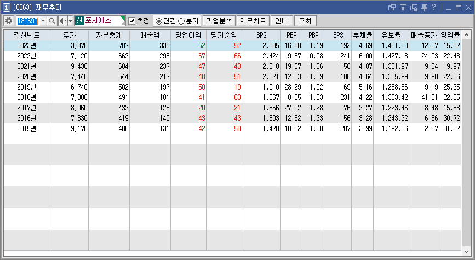Open 재무차트 button
Viewport: 475px width, 260px height.
coord(253,21)
